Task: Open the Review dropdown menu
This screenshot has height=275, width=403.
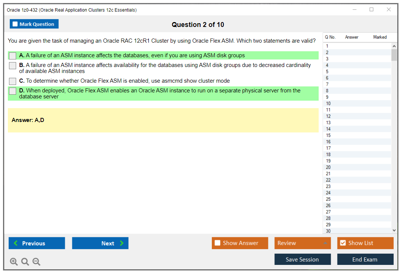Action: [x=302, y=243]
